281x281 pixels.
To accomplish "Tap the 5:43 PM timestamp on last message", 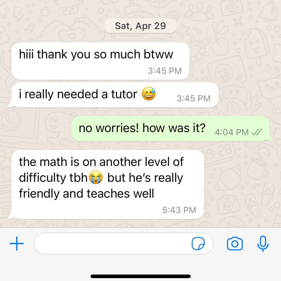I will (x=179, y=210).
